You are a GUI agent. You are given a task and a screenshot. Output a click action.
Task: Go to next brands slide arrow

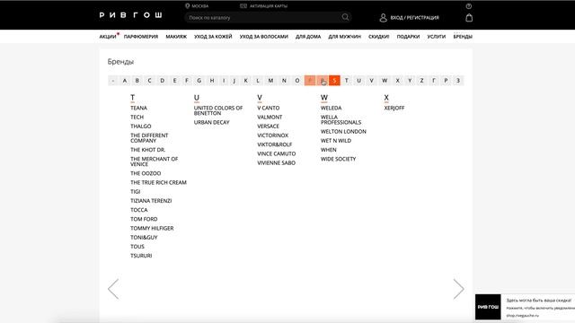[x=458, y=289]
